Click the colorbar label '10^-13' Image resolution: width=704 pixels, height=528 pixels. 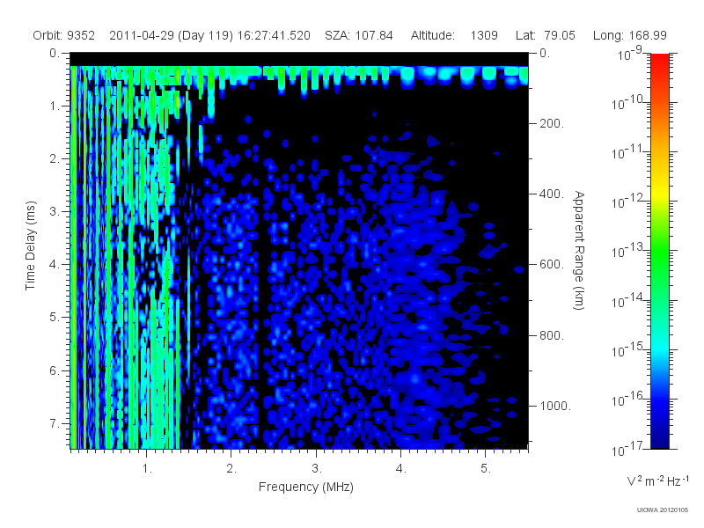tap(629, 252)
